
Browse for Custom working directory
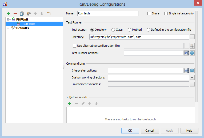point(192,77)
